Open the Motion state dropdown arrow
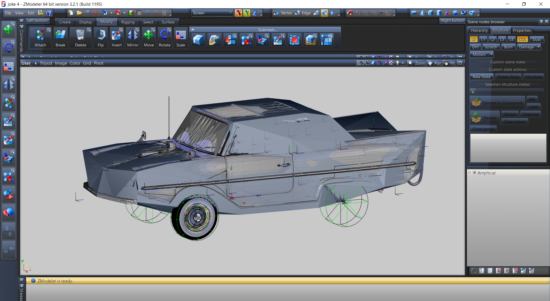 click(x=491, y=54)
